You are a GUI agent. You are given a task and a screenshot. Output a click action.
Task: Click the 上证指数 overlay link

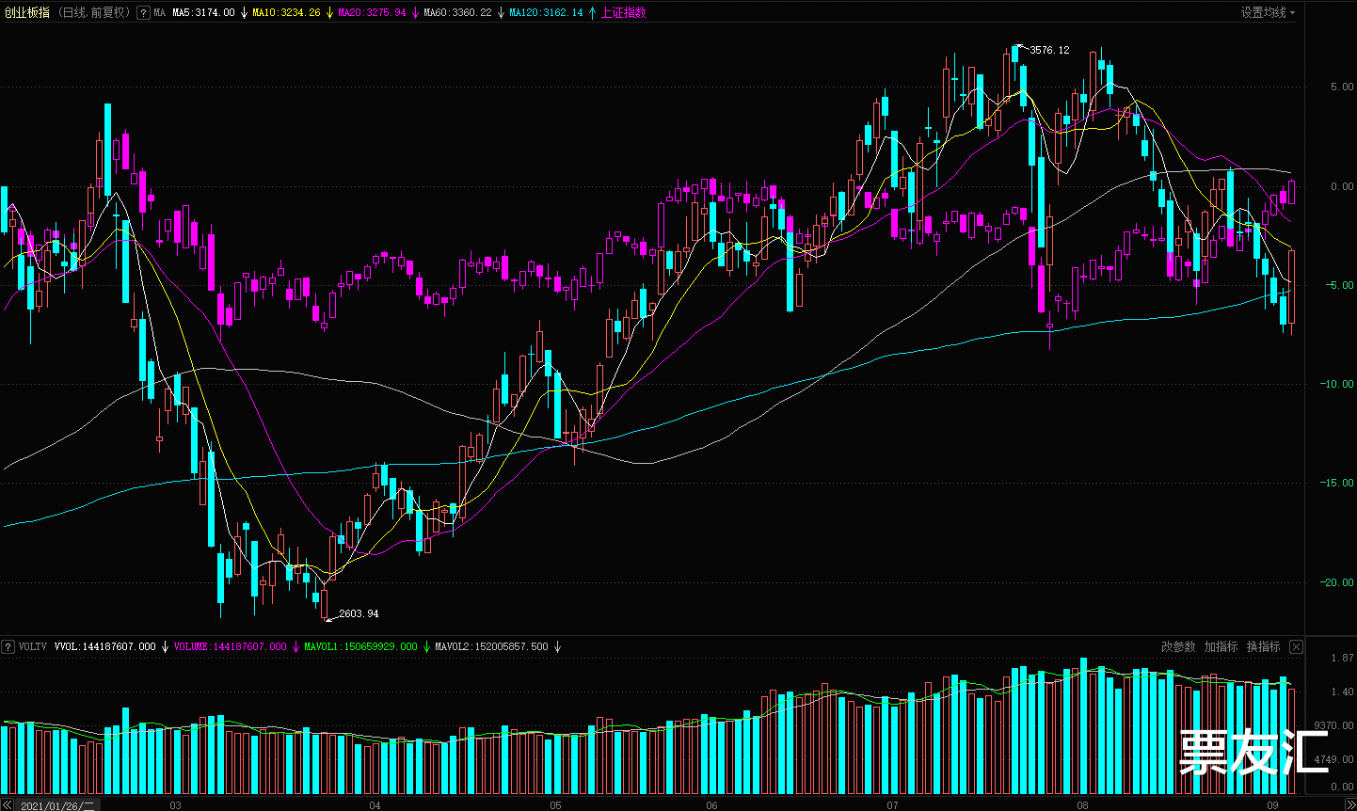[x=624, y=13]
